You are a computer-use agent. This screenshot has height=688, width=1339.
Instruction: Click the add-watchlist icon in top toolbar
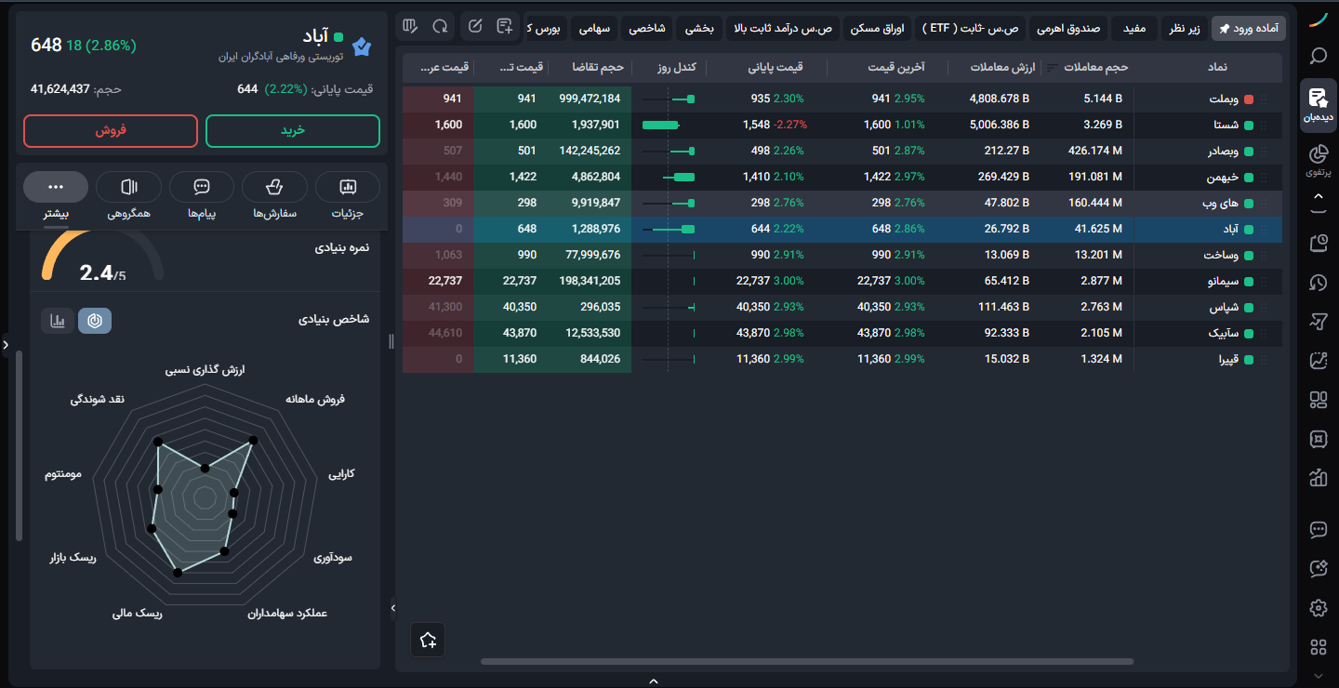coord(505,25)
